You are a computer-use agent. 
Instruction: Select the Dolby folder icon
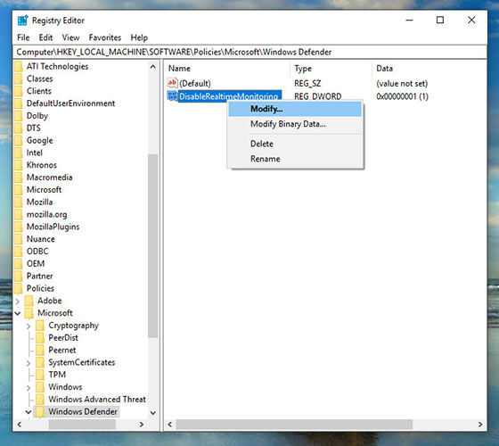pos(19,116)
